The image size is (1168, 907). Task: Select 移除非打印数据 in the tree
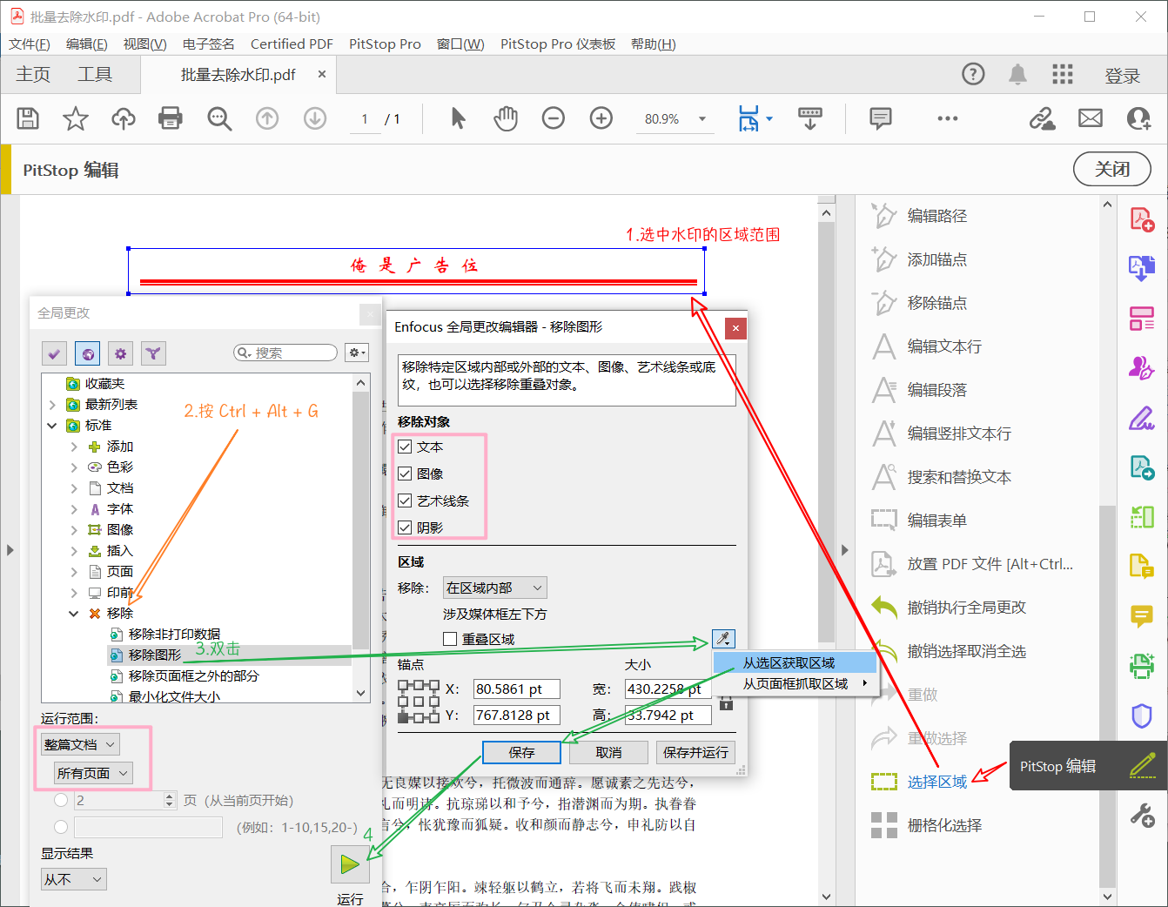tap(174, 634)
